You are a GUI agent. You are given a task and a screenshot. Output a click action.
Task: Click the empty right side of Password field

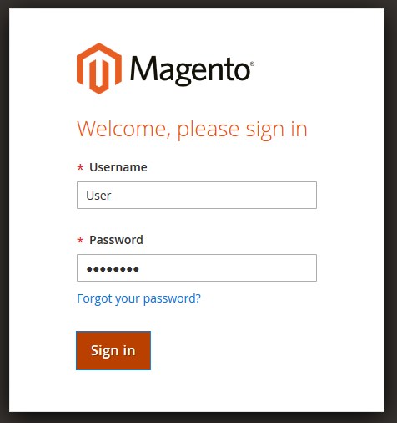coord(250,268)
